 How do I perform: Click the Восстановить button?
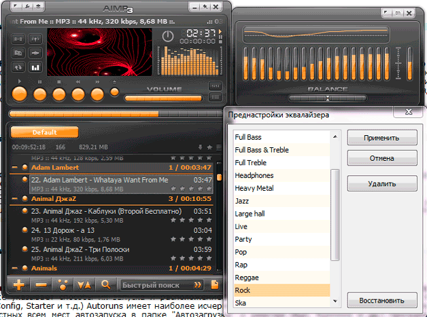tap(381, 300)
